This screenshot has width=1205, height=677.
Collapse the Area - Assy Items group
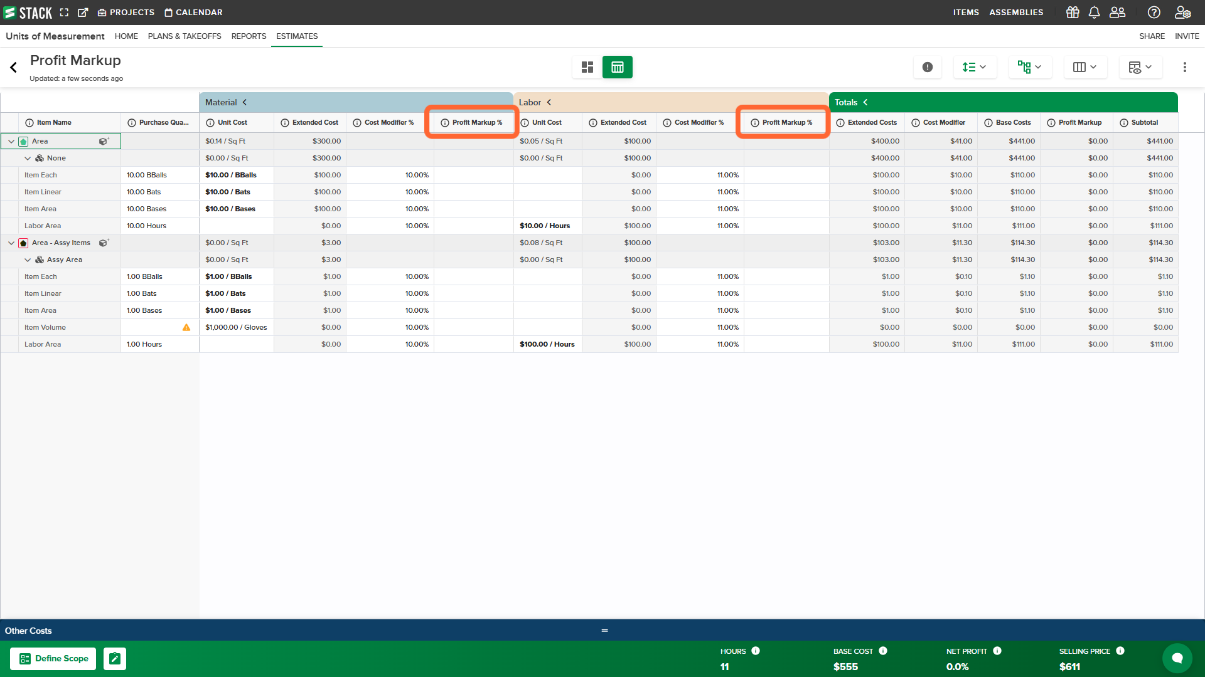11,243
